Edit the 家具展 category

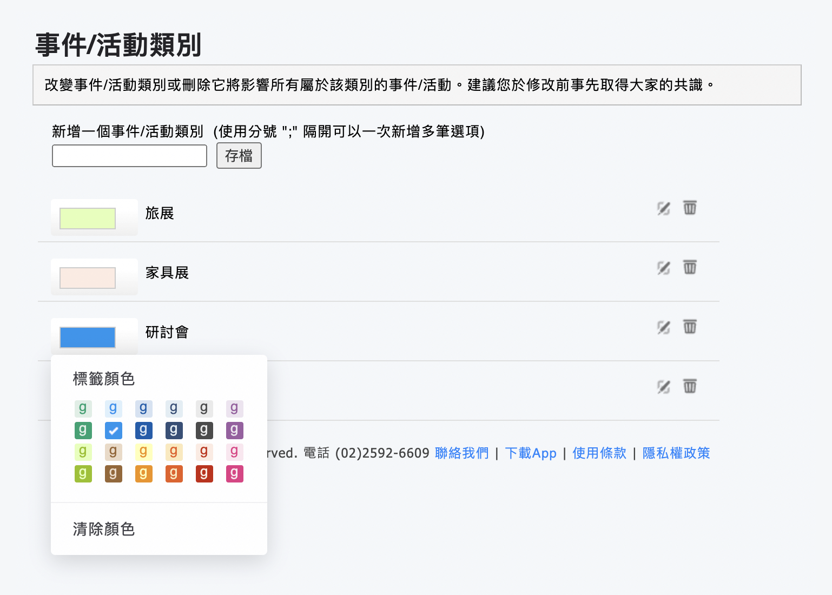[663, 268]
